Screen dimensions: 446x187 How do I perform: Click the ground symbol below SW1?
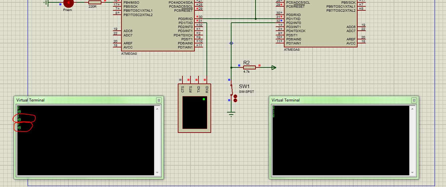[231, 114]
